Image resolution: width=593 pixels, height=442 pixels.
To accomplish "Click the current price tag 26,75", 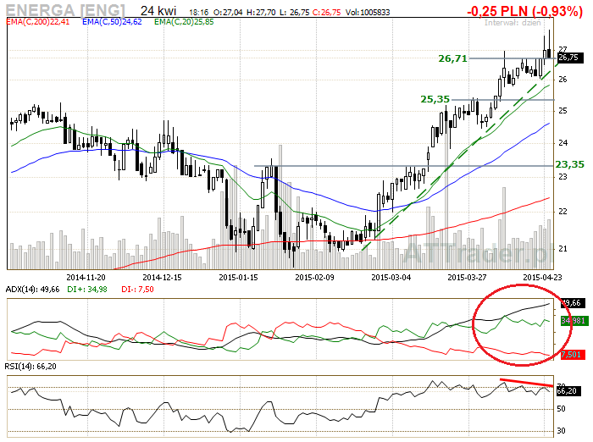I will [x=570, y=58].
